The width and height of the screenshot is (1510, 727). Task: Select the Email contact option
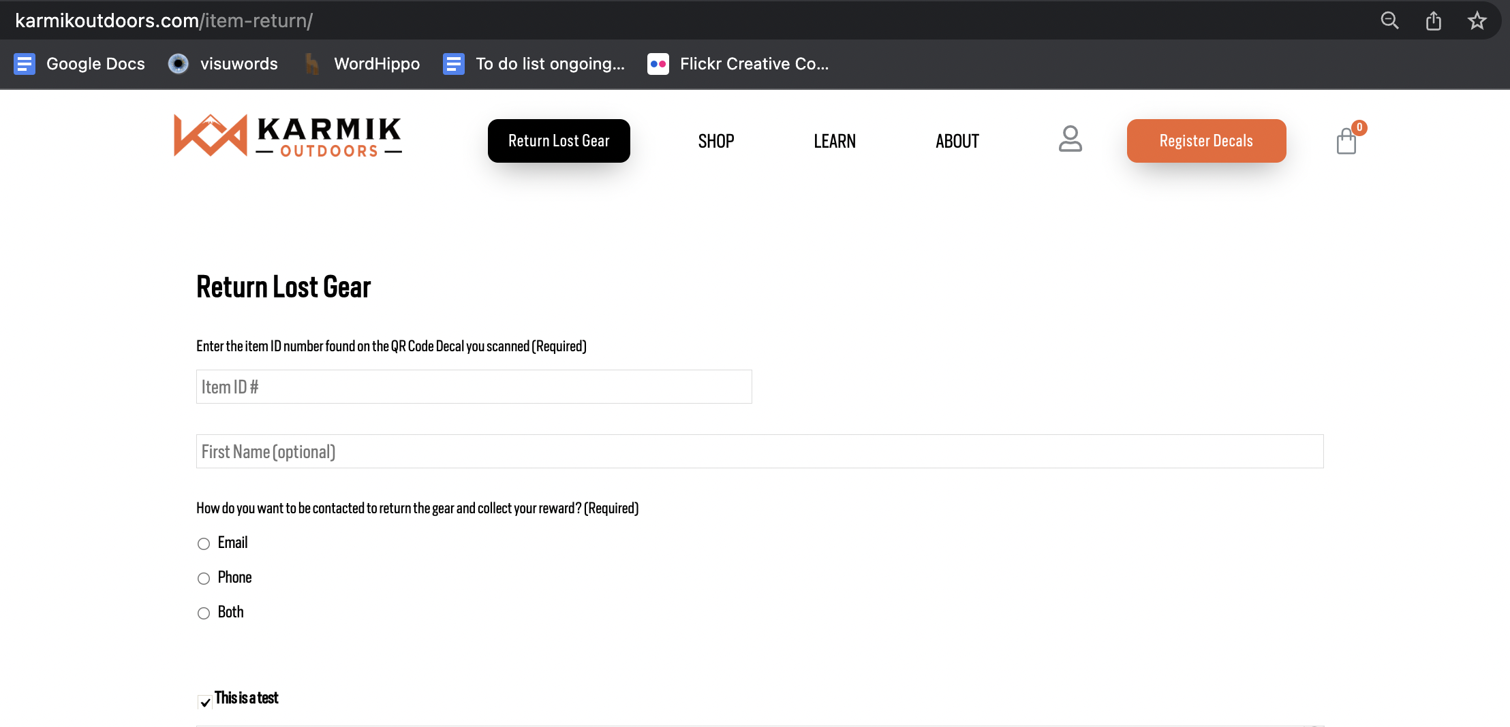tap(204, 544)
